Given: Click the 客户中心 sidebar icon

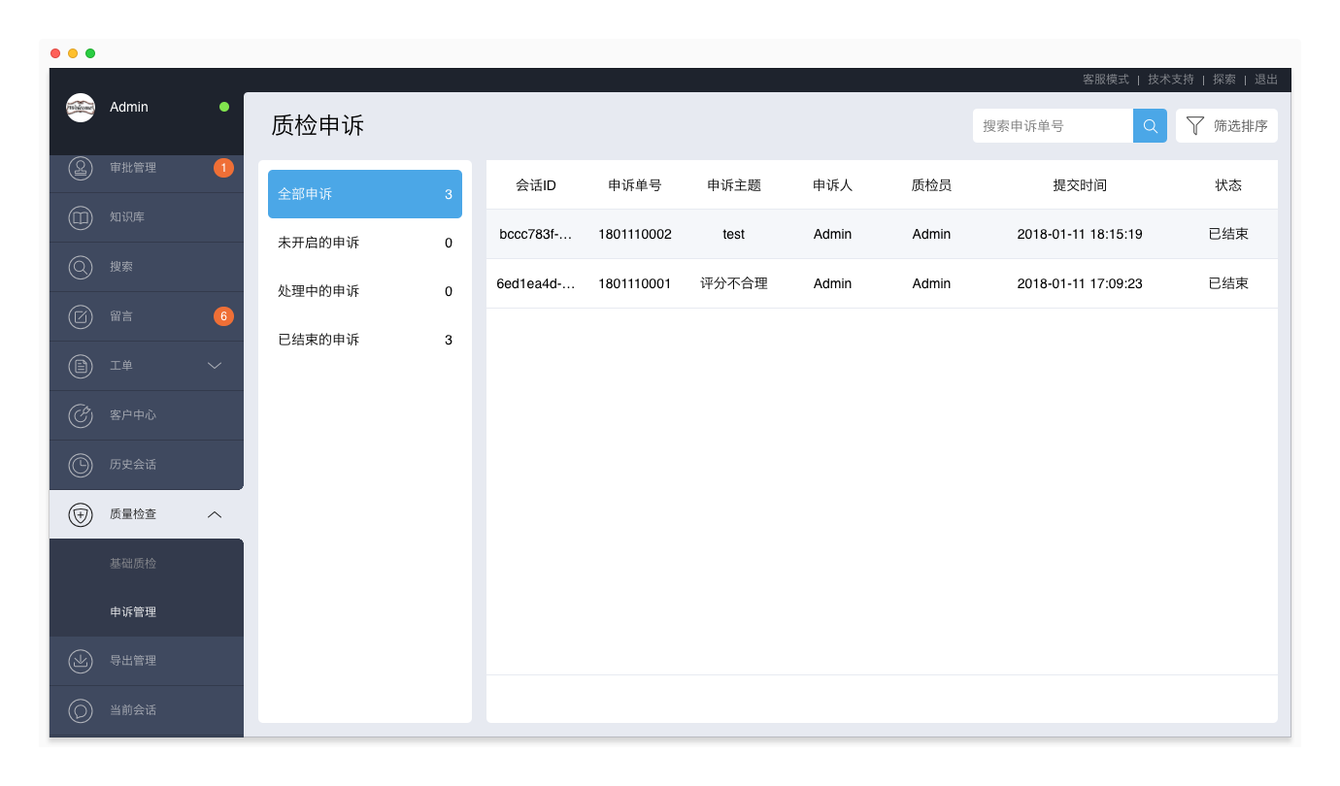Looking at the screenshot, I should 81,415.
